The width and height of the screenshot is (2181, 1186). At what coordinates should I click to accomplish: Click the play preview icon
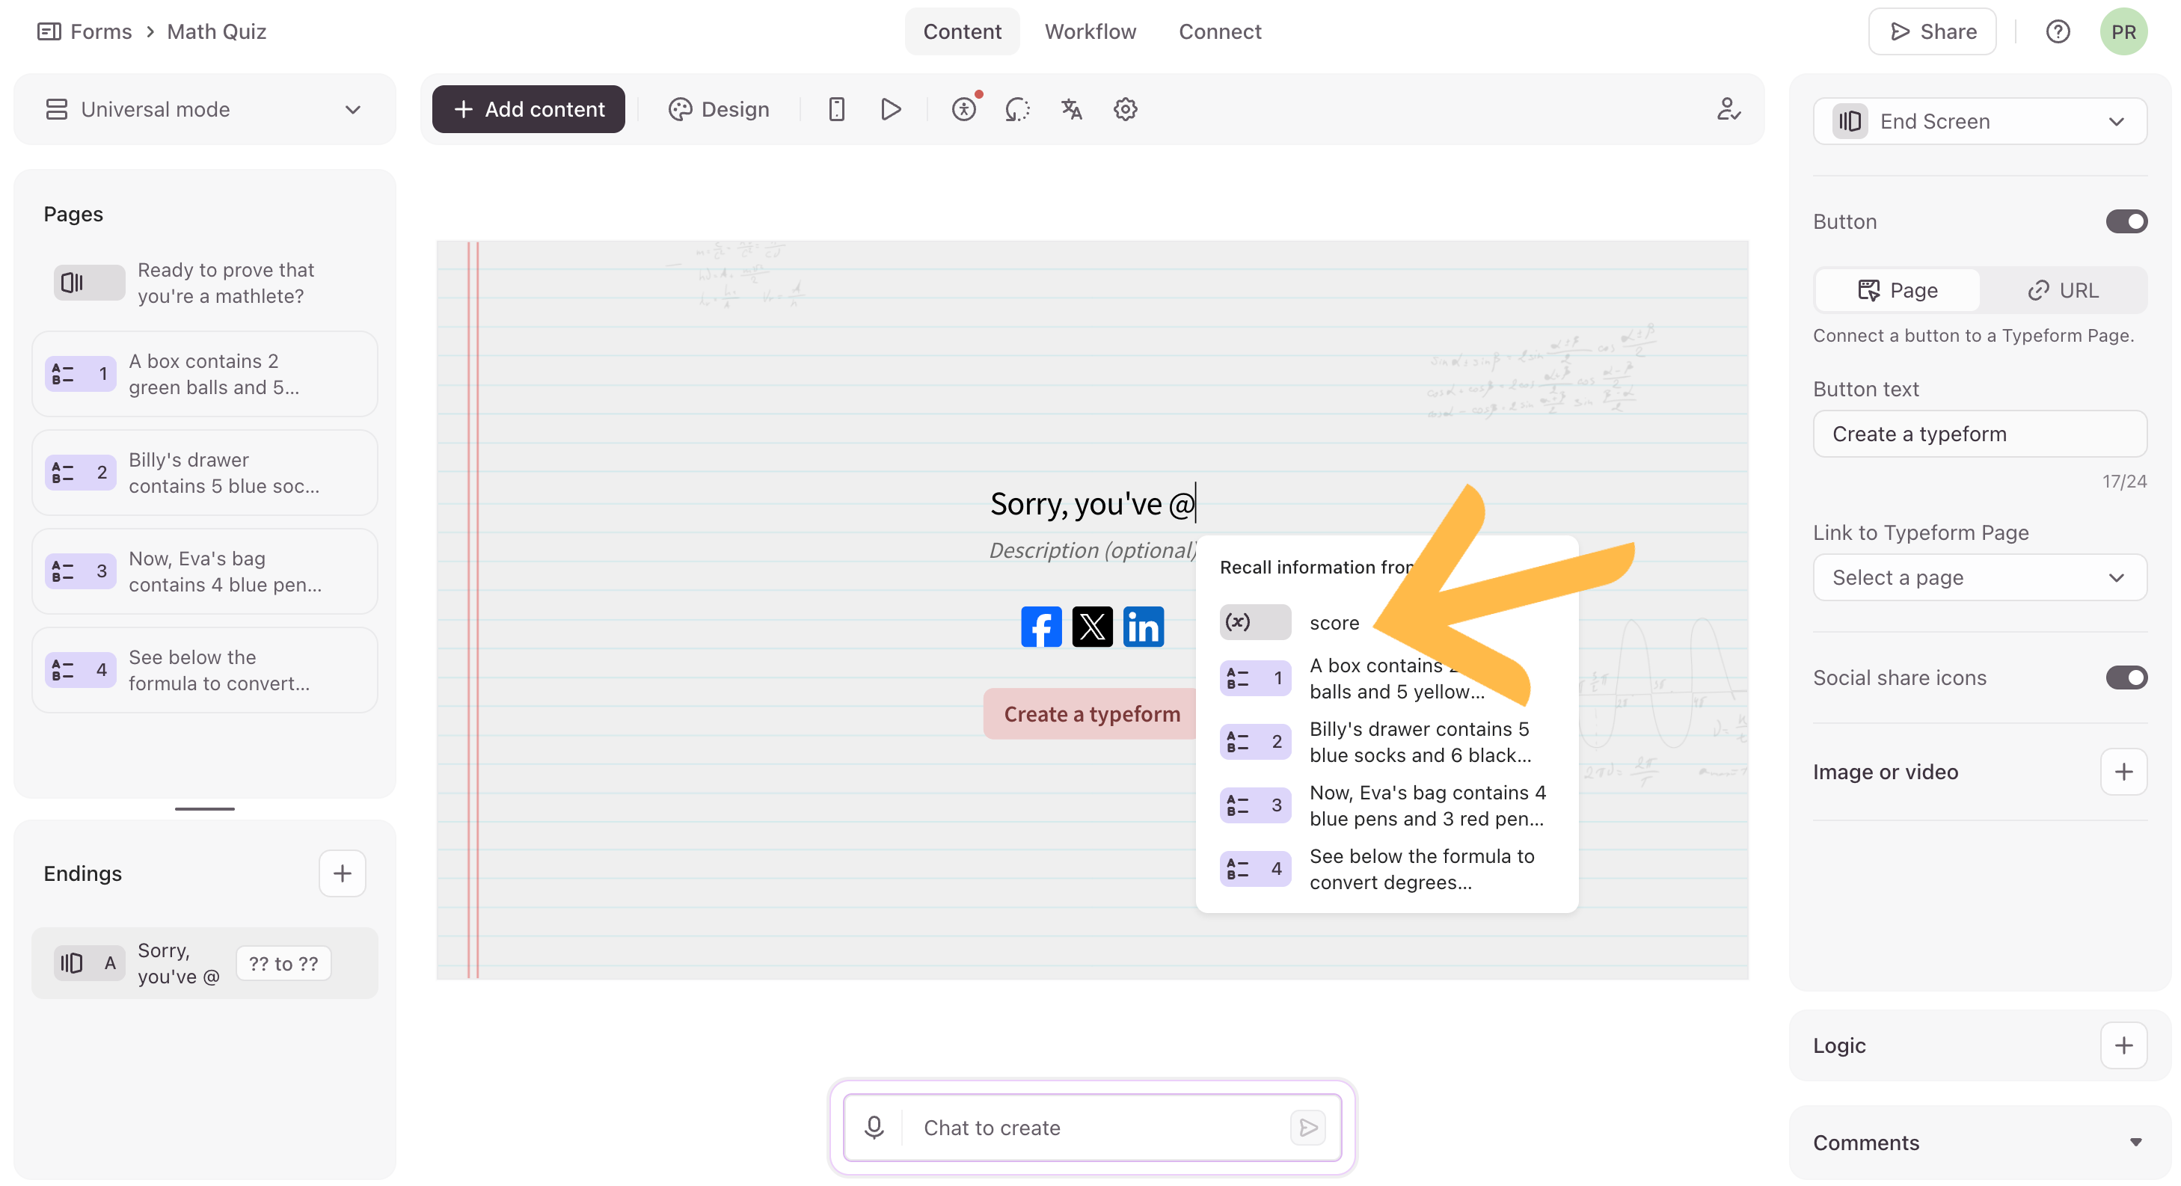[x=891, y=109]
